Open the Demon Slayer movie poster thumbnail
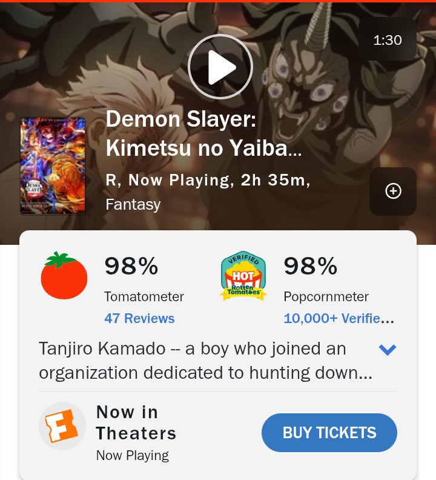Image resolution: width=436 pixels, height=480 pixels. 53,165
